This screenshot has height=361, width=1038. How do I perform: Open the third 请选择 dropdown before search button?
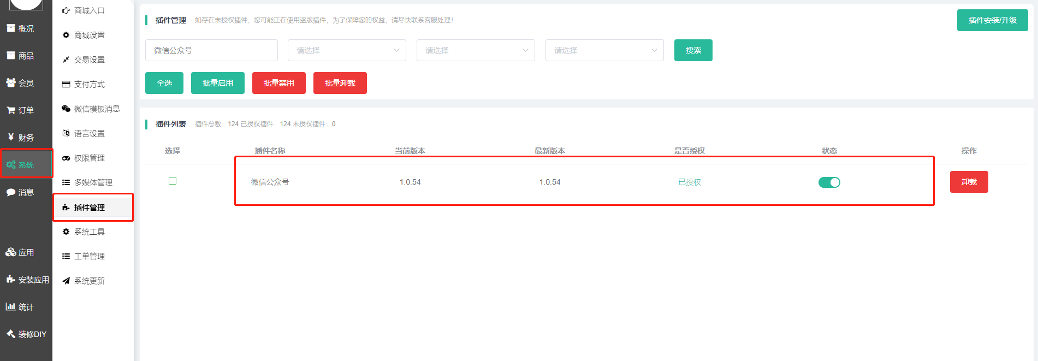pos(604,50)
